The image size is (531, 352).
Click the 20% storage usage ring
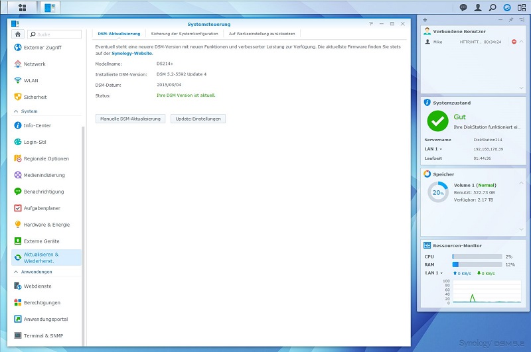point(438,192)
